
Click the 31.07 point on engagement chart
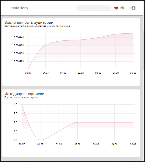point(46,45)
